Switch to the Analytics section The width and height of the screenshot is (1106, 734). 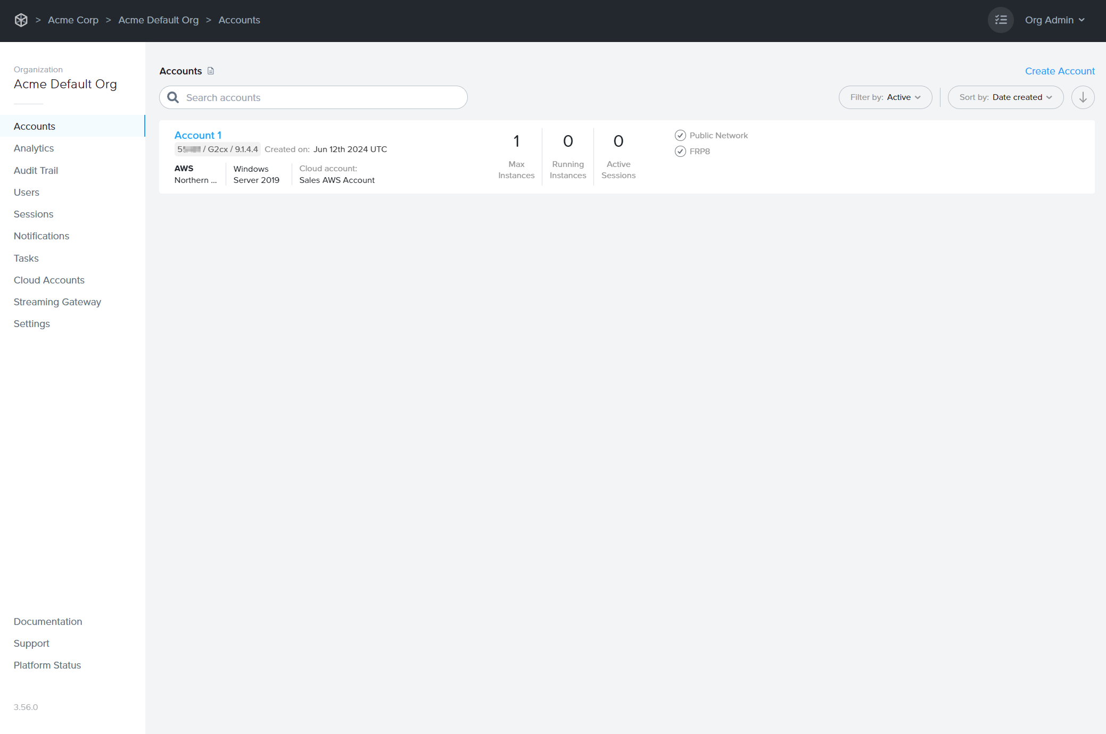coord(34,148)
